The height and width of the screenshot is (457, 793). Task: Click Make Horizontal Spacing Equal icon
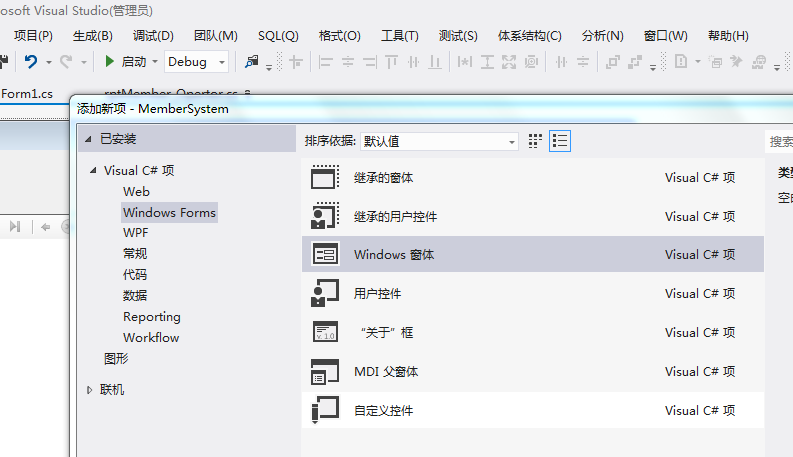561,62
